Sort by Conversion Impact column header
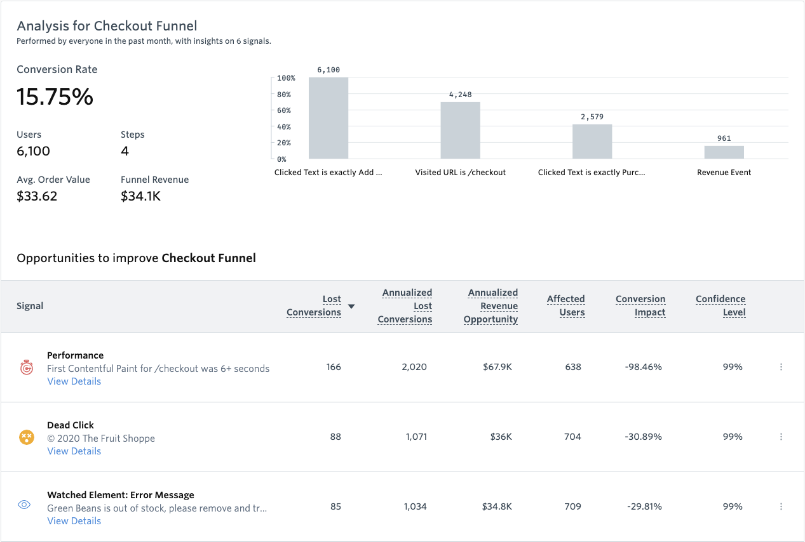The image size is (805, 542). (640, 306)
